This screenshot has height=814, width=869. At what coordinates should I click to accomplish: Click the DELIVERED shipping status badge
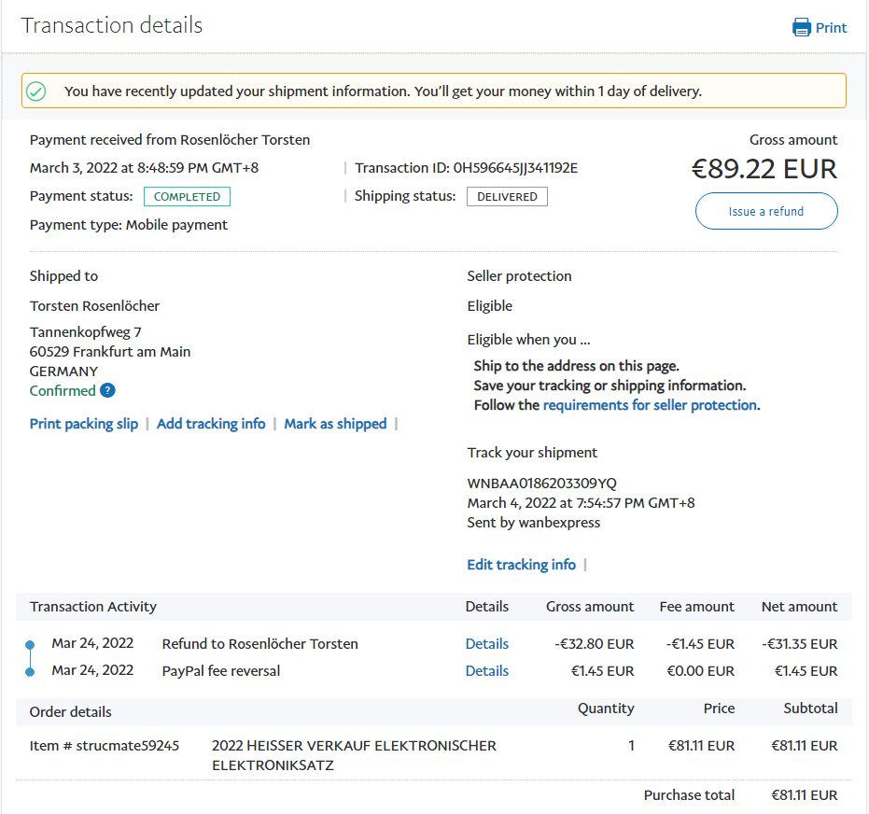[507, 197]
